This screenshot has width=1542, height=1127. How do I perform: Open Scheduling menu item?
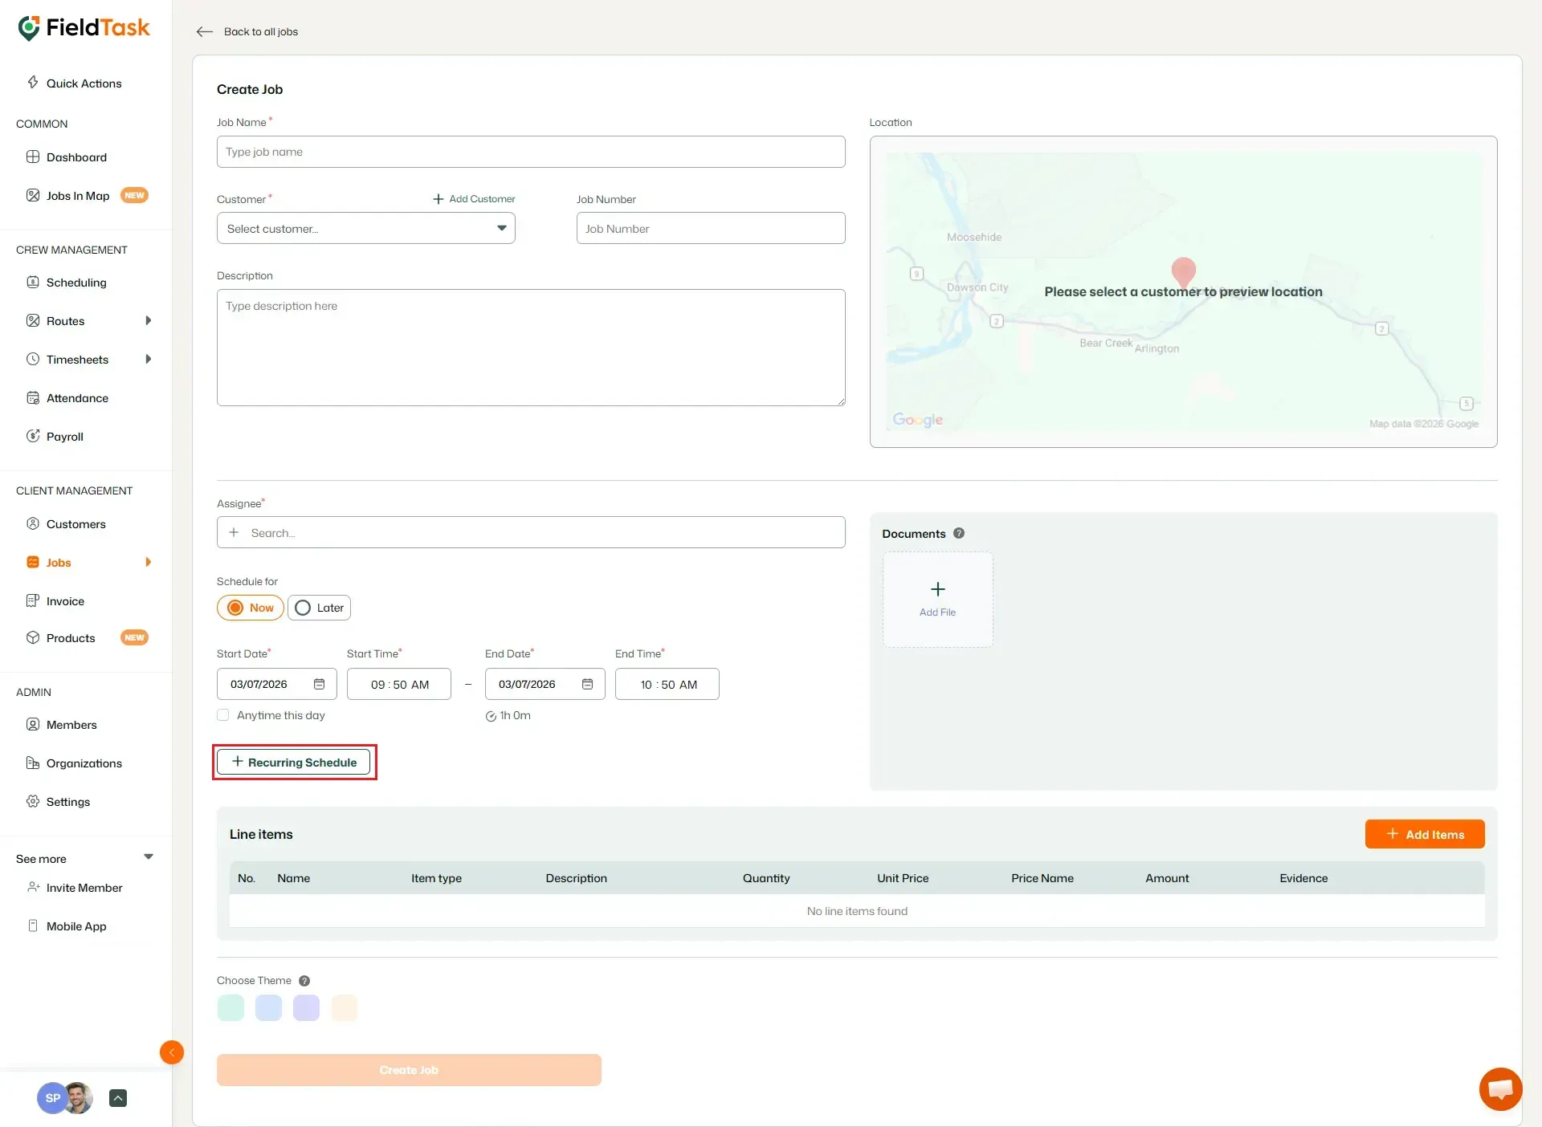pyautogui.click(x=76, y=283)
